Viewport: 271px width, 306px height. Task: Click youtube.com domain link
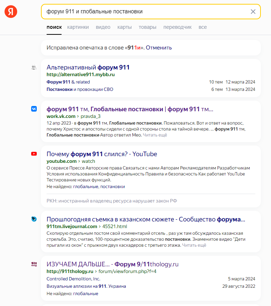62,161
